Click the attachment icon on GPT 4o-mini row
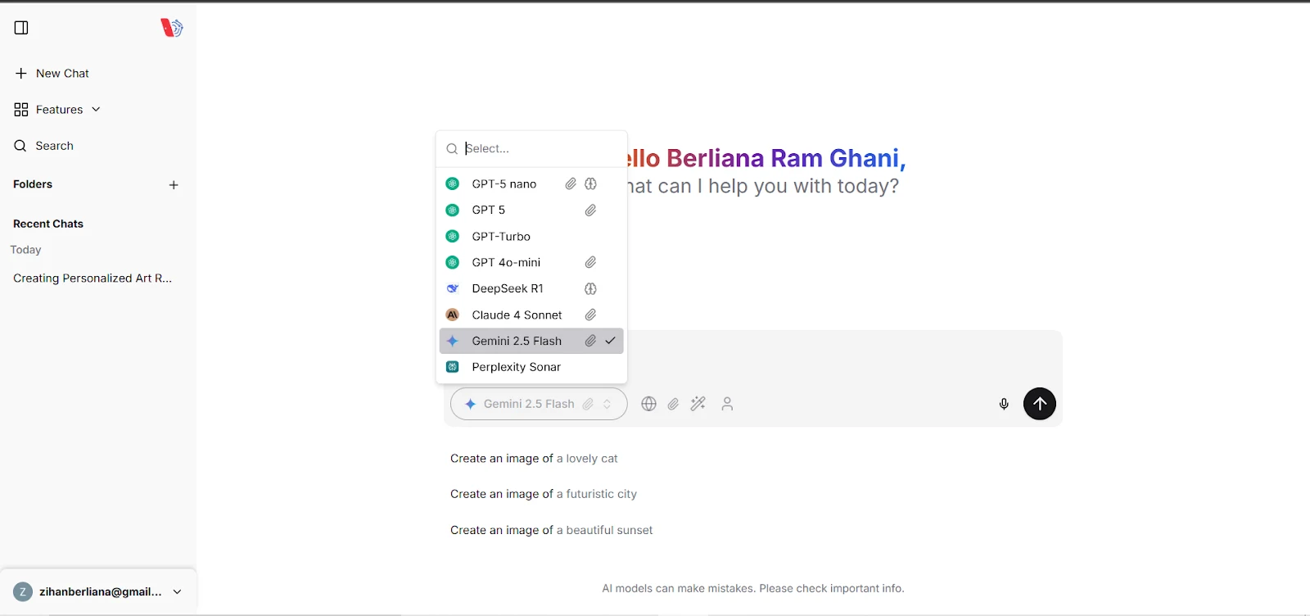This screenshot has width=1310, height=616. (x=590, y=262)
